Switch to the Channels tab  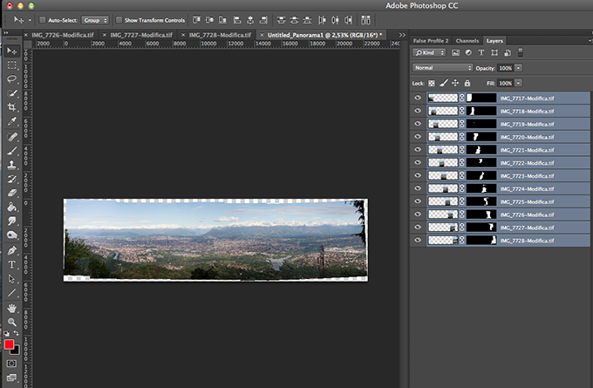pyautogui.click(x=467, y=40)
